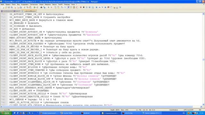Screen dimensions: 205x115
Task: Select the active War3ftMod.txt document tab
Action: click(29, 11)
